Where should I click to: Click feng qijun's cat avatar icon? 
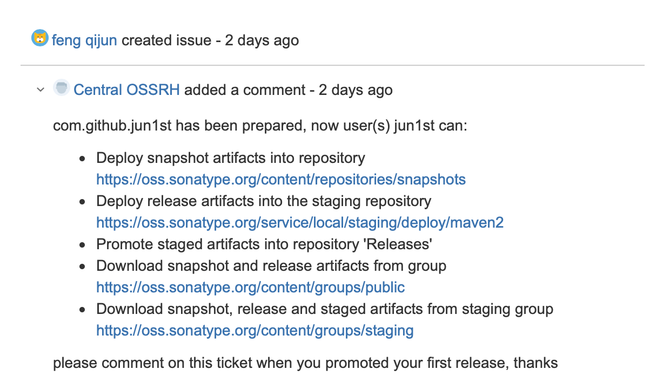click(40, 39)
